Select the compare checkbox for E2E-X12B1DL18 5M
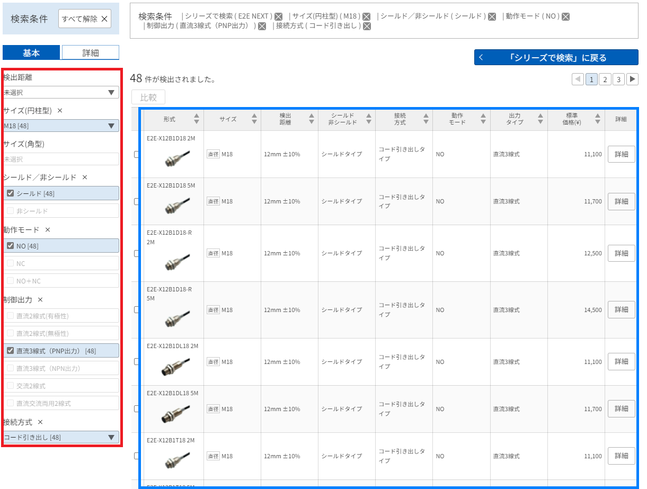This screenshot has width=647, height=489. (136, 409)
